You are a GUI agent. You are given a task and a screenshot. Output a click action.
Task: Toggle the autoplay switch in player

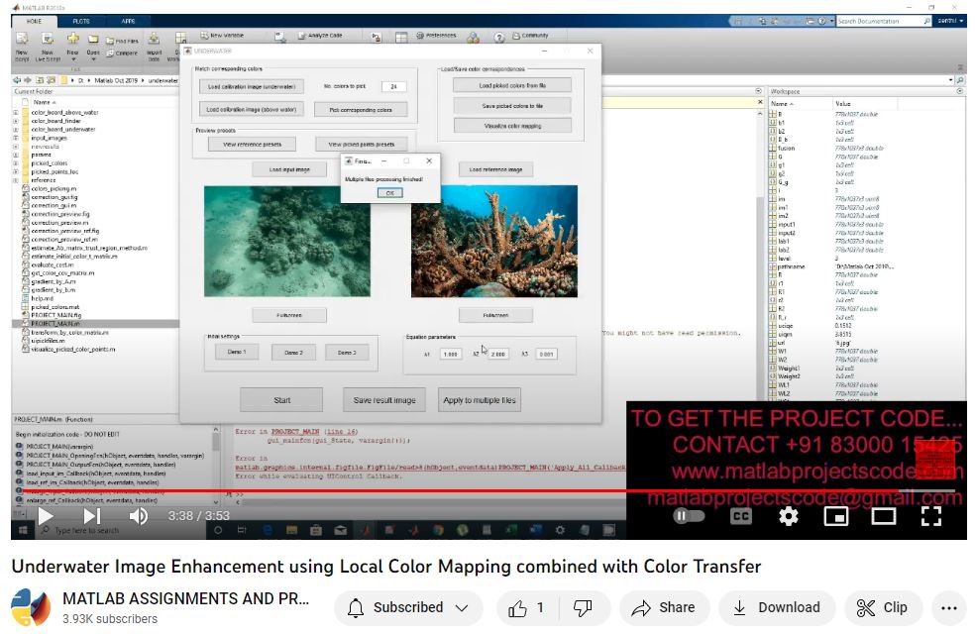(689, 516)
